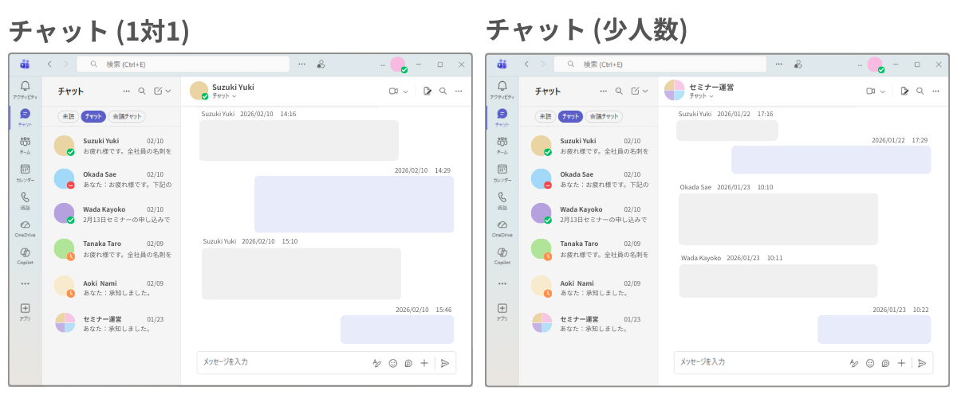Open Calendar in the 少人数 window sidebar
The width and height of the screenshot is (957, 398).
(x=502, y=173)
